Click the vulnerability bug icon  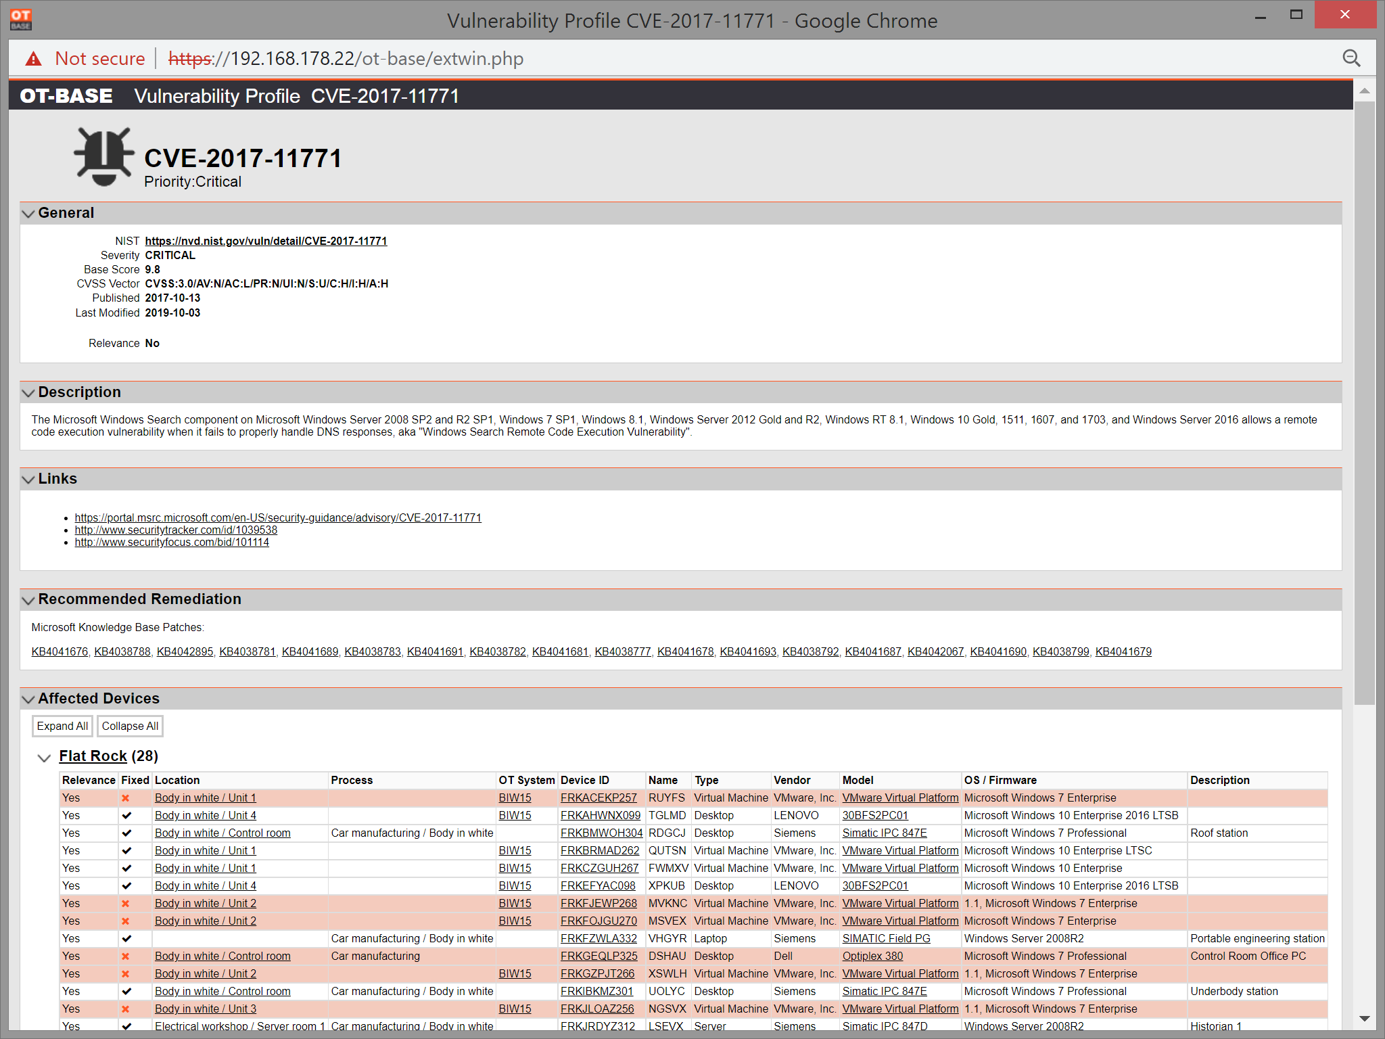[x=103, y=156]
